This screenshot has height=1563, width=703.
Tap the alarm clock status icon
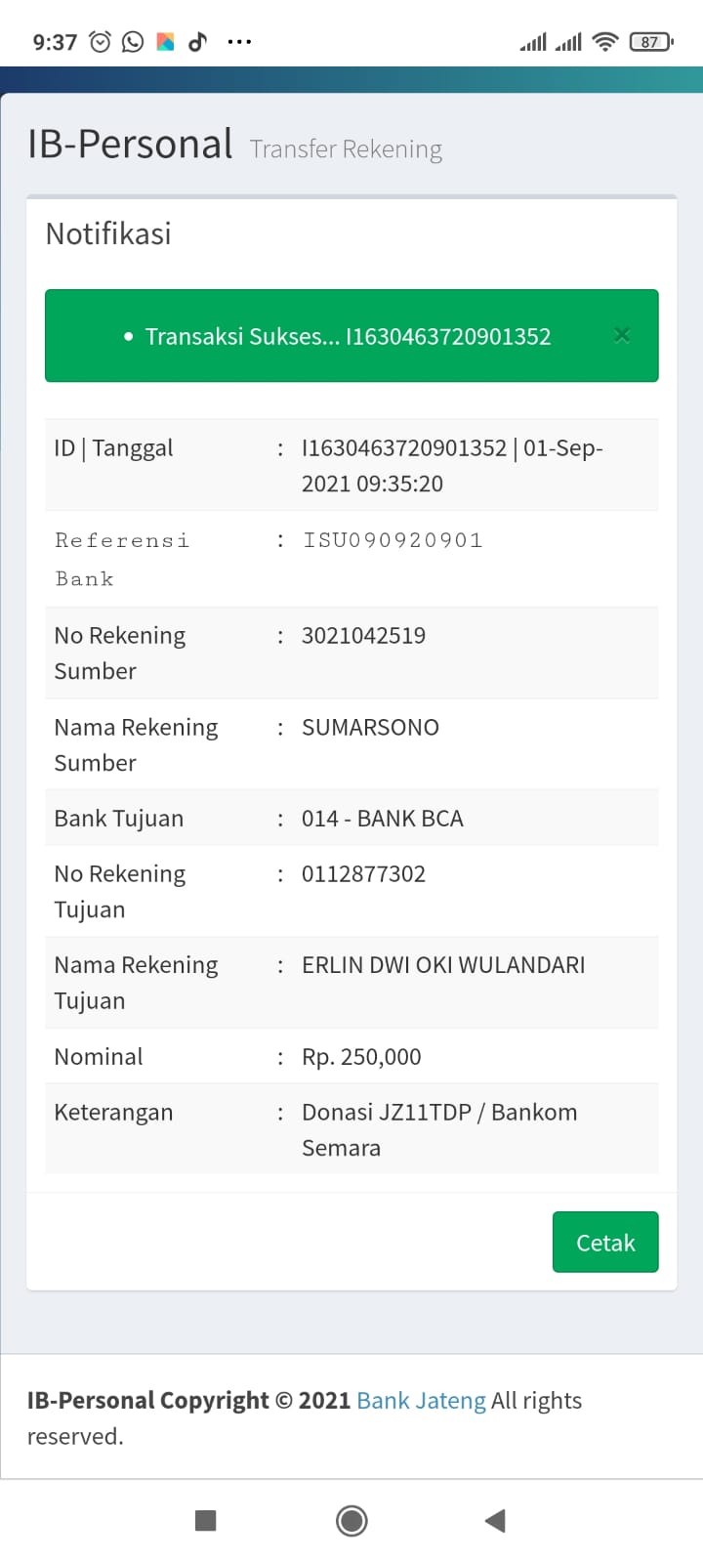click(100, 42)
